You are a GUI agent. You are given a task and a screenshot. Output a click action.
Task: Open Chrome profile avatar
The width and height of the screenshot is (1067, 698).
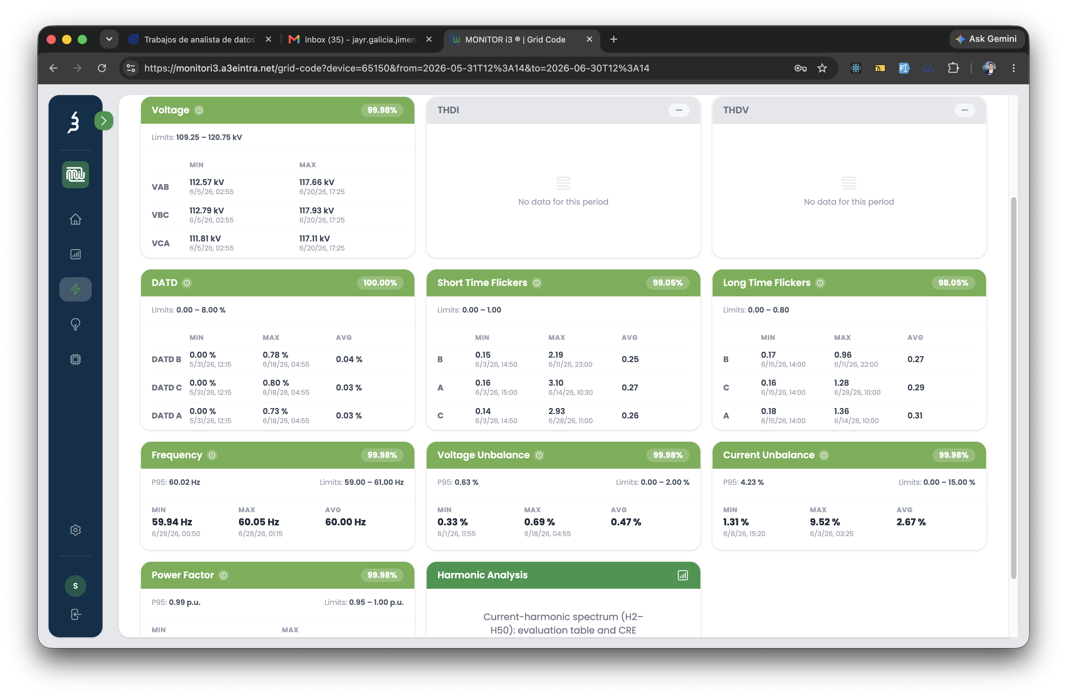pos(989,68)
